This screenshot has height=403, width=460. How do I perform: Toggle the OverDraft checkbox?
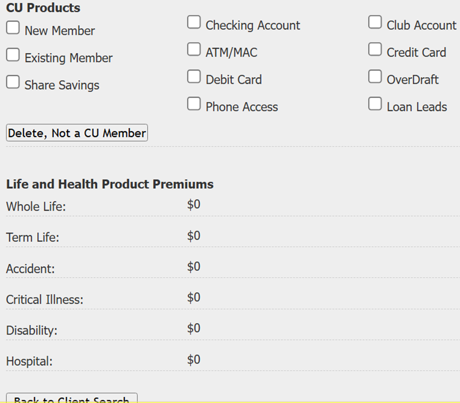click(375, 77)
